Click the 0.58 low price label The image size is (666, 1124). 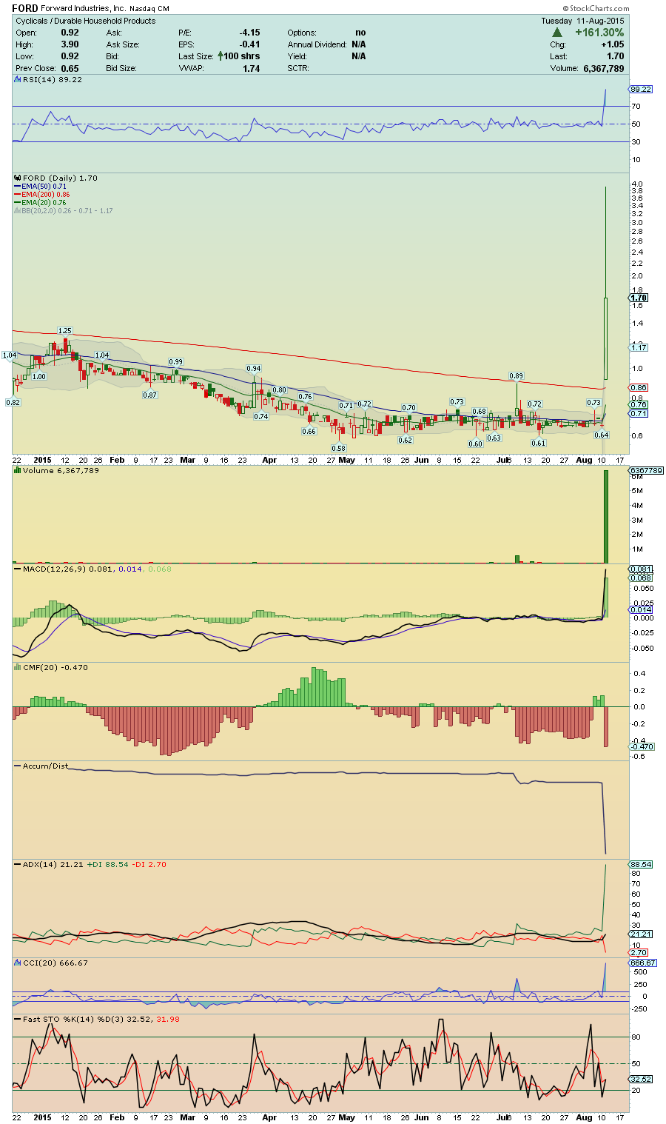coord(339,448)
